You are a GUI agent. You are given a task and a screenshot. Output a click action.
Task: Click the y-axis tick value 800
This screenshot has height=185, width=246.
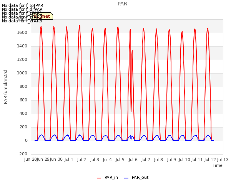click(x=23, y=86)
